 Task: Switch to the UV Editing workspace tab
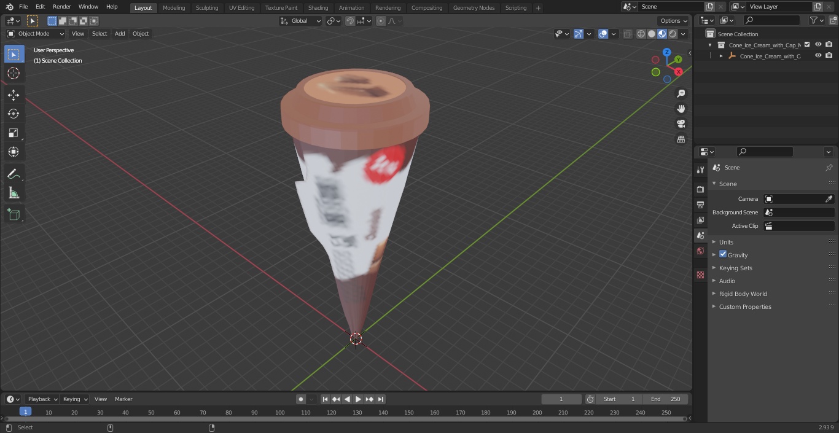(241, 8)
